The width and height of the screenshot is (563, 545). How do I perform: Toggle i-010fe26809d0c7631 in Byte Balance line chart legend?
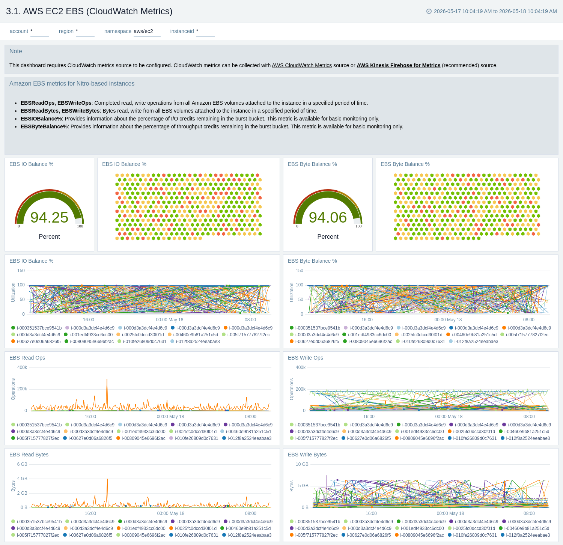420,342
